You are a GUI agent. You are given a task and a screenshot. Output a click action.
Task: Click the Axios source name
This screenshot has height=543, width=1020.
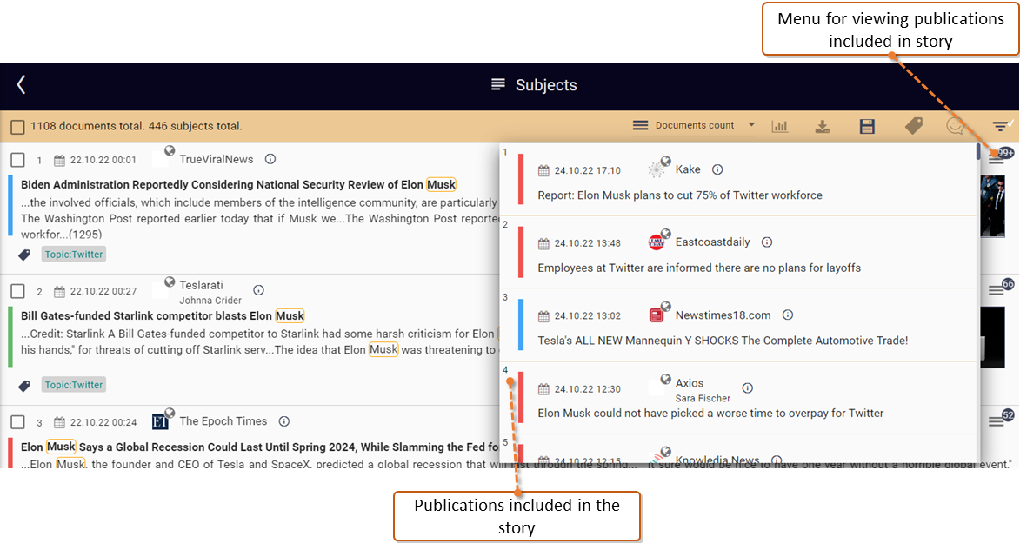point(690,383)
